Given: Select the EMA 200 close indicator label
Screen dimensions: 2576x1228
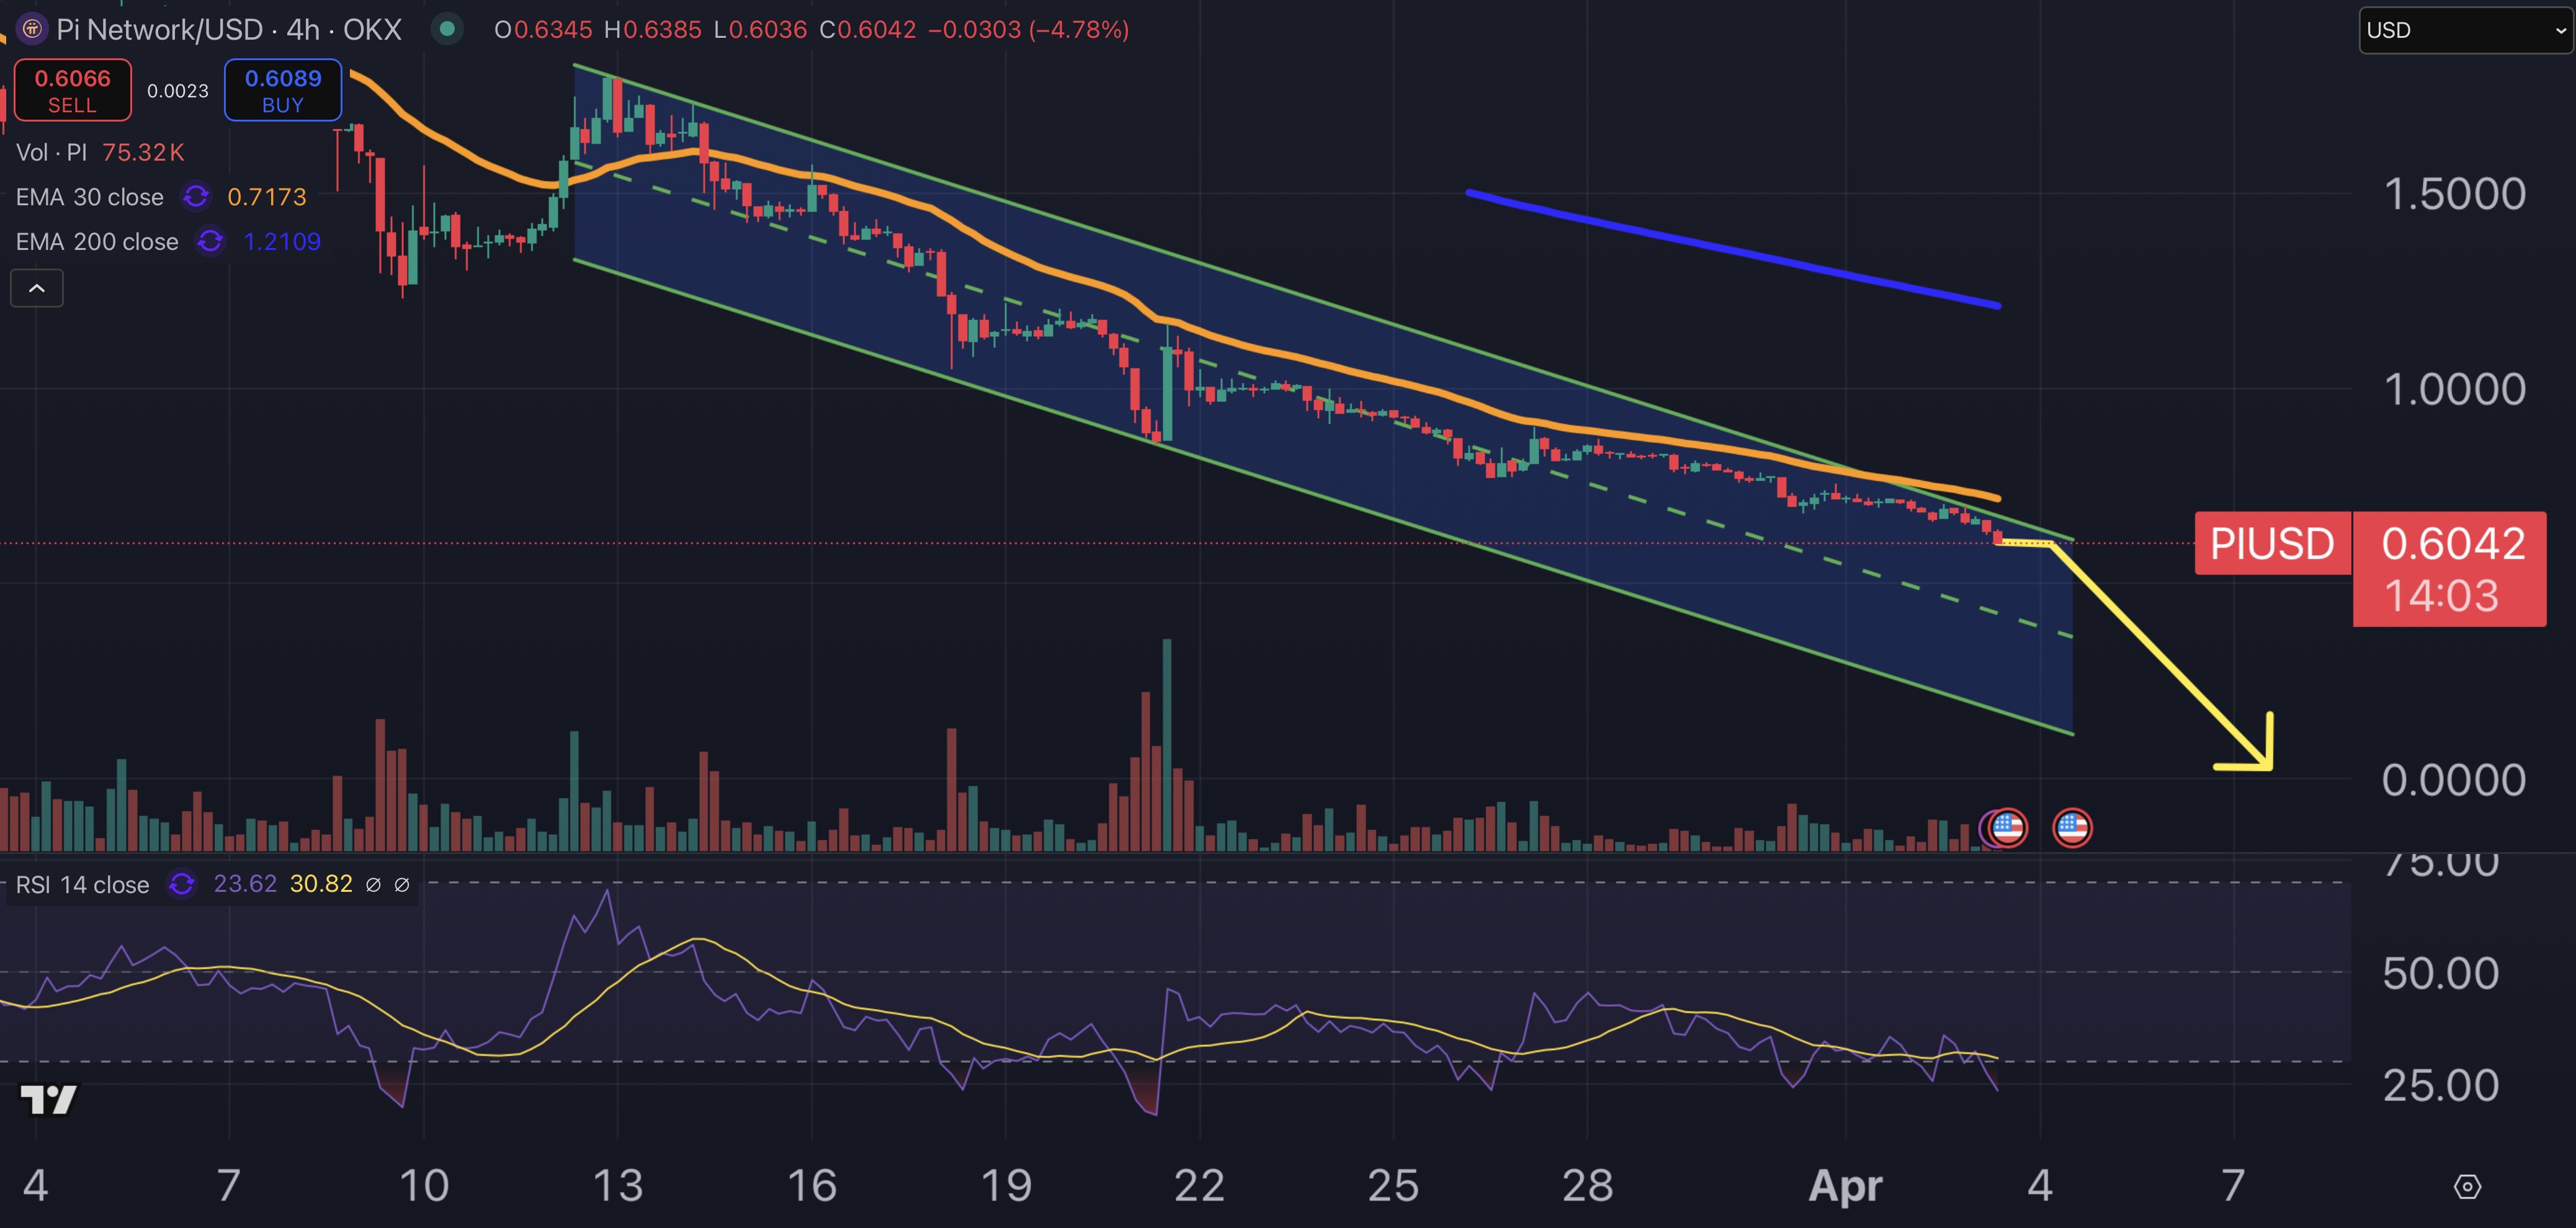Looking at the screenshot, I should tap(97, 242).
